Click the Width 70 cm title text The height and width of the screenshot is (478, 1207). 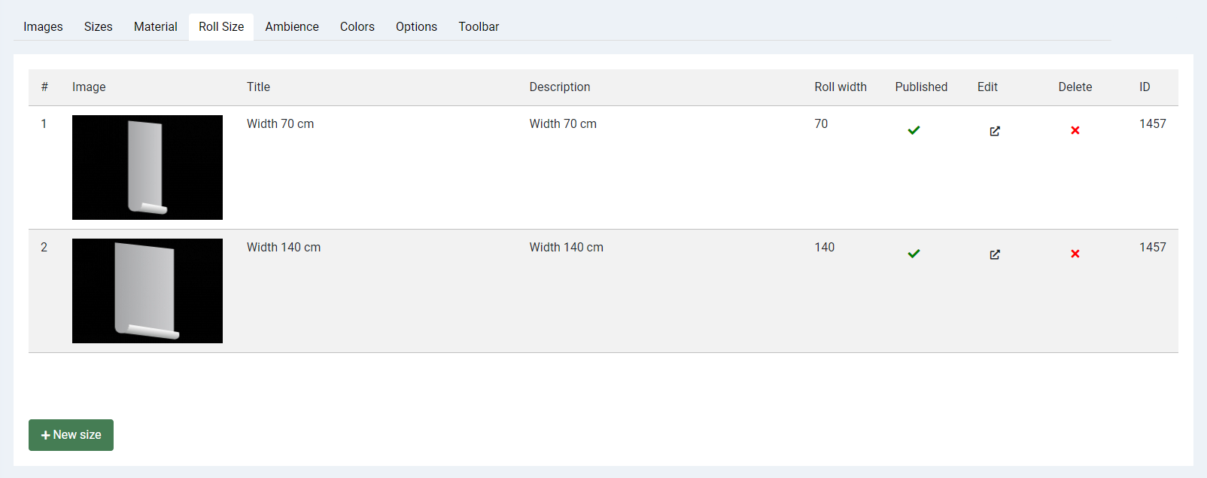(x=280, y=124)
